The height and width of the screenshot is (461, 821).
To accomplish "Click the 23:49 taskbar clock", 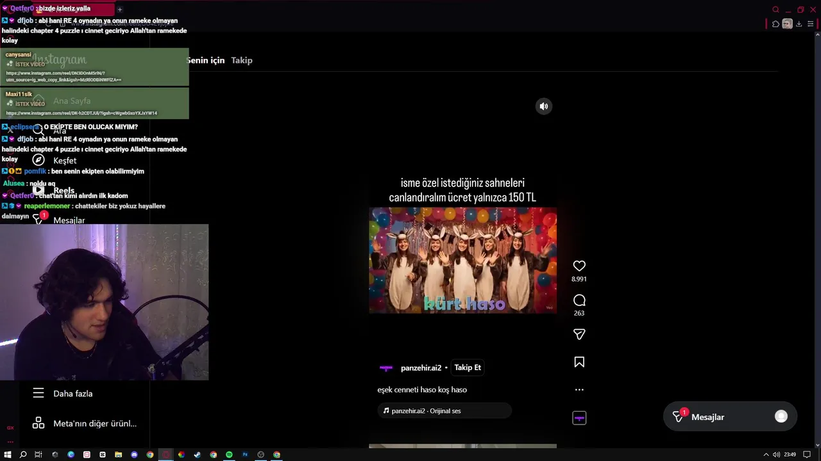I will point(790,455).
